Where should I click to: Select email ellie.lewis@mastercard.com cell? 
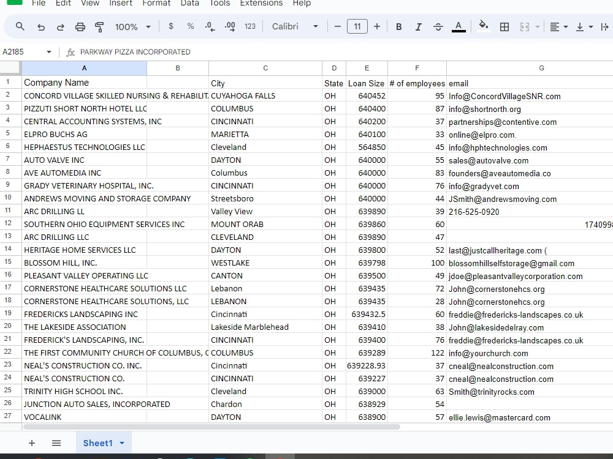coord(530,417)
